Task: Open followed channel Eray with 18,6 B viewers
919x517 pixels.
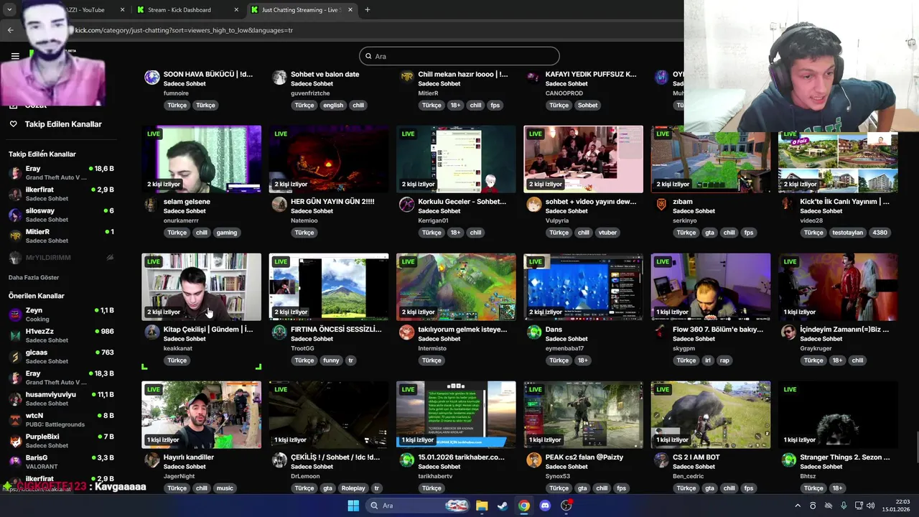Action: point(61,172)
